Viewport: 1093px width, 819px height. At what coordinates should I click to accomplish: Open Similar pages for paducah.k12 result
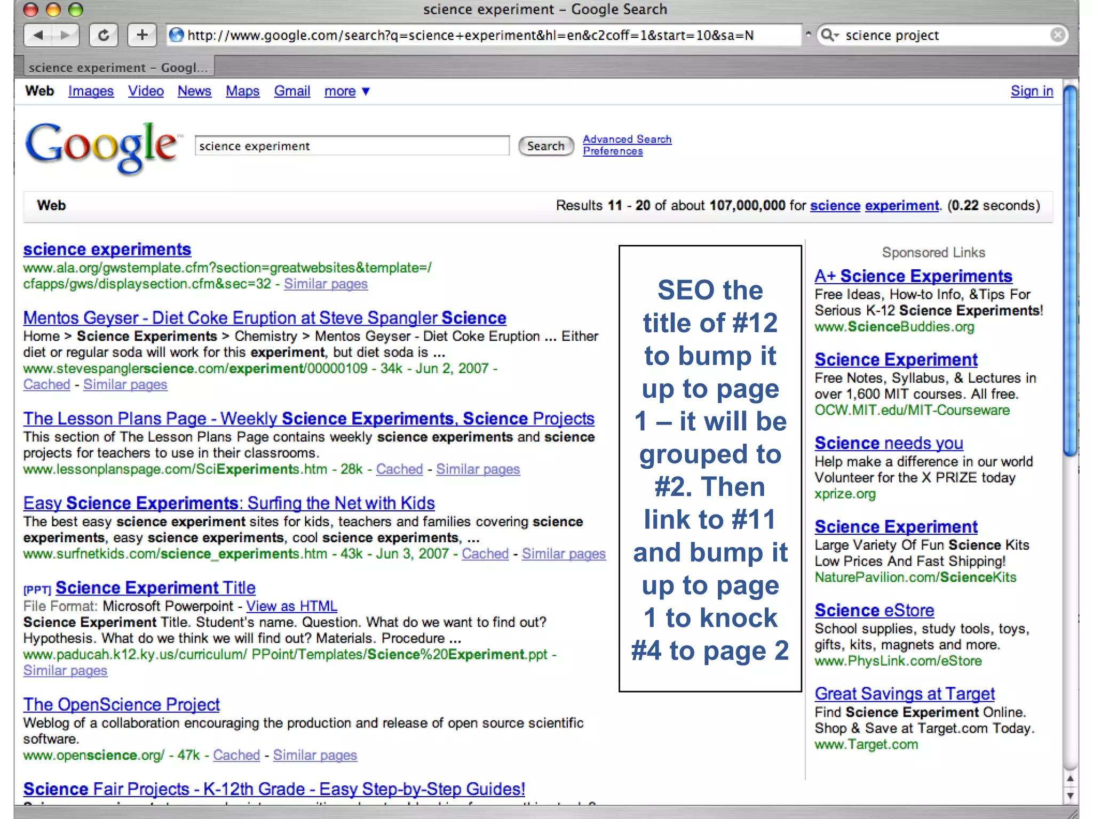pyautogui.click(x=65, y=670)
